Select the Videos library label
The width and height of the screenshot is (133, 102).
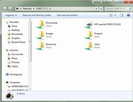click(x=15, y=66)
